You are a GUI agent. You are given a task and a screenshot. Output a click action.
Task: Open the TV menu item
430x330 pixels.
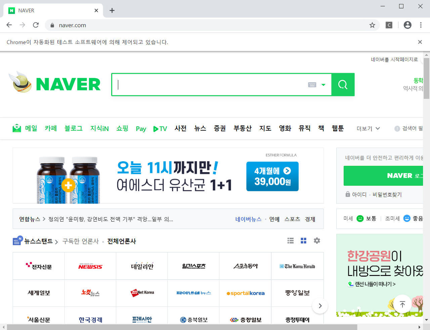160,129
